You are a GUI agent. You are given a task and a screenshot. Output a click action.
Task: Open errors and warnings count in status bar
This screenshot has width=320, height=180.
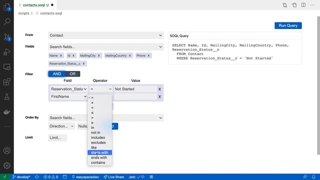51,177
